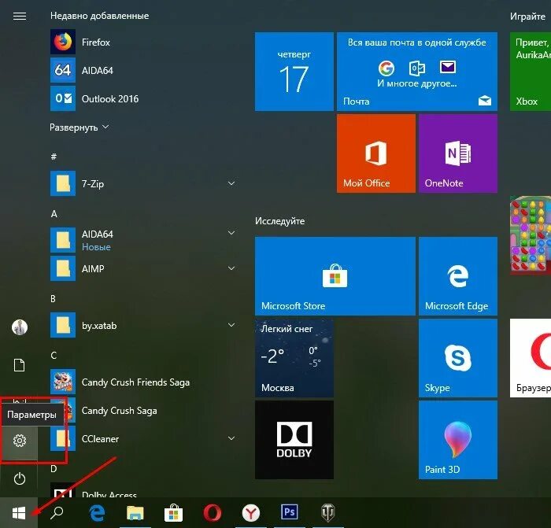Click the letter C group header

coord(54,355)
